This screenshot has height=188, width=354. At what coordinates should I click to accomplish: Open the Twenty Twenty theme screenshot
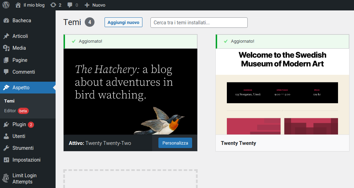point(282,91)
